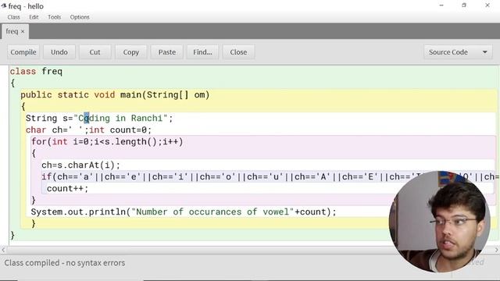Click the webcam video overlay
500x281 pixels.
(440, 222)
